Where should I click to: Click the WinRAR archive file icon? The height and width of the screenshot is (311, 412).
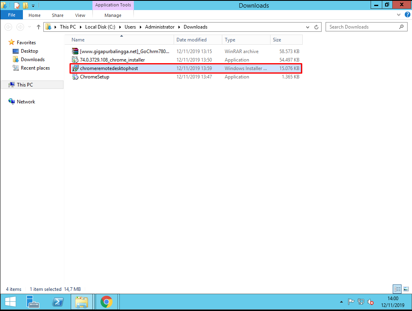(x=75, y=51)
